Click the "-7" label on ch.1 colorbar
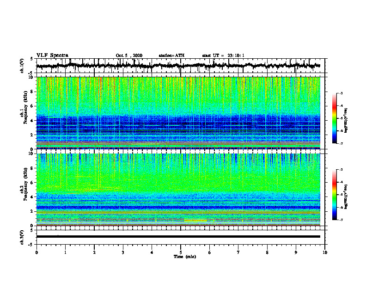 point(341,143)
